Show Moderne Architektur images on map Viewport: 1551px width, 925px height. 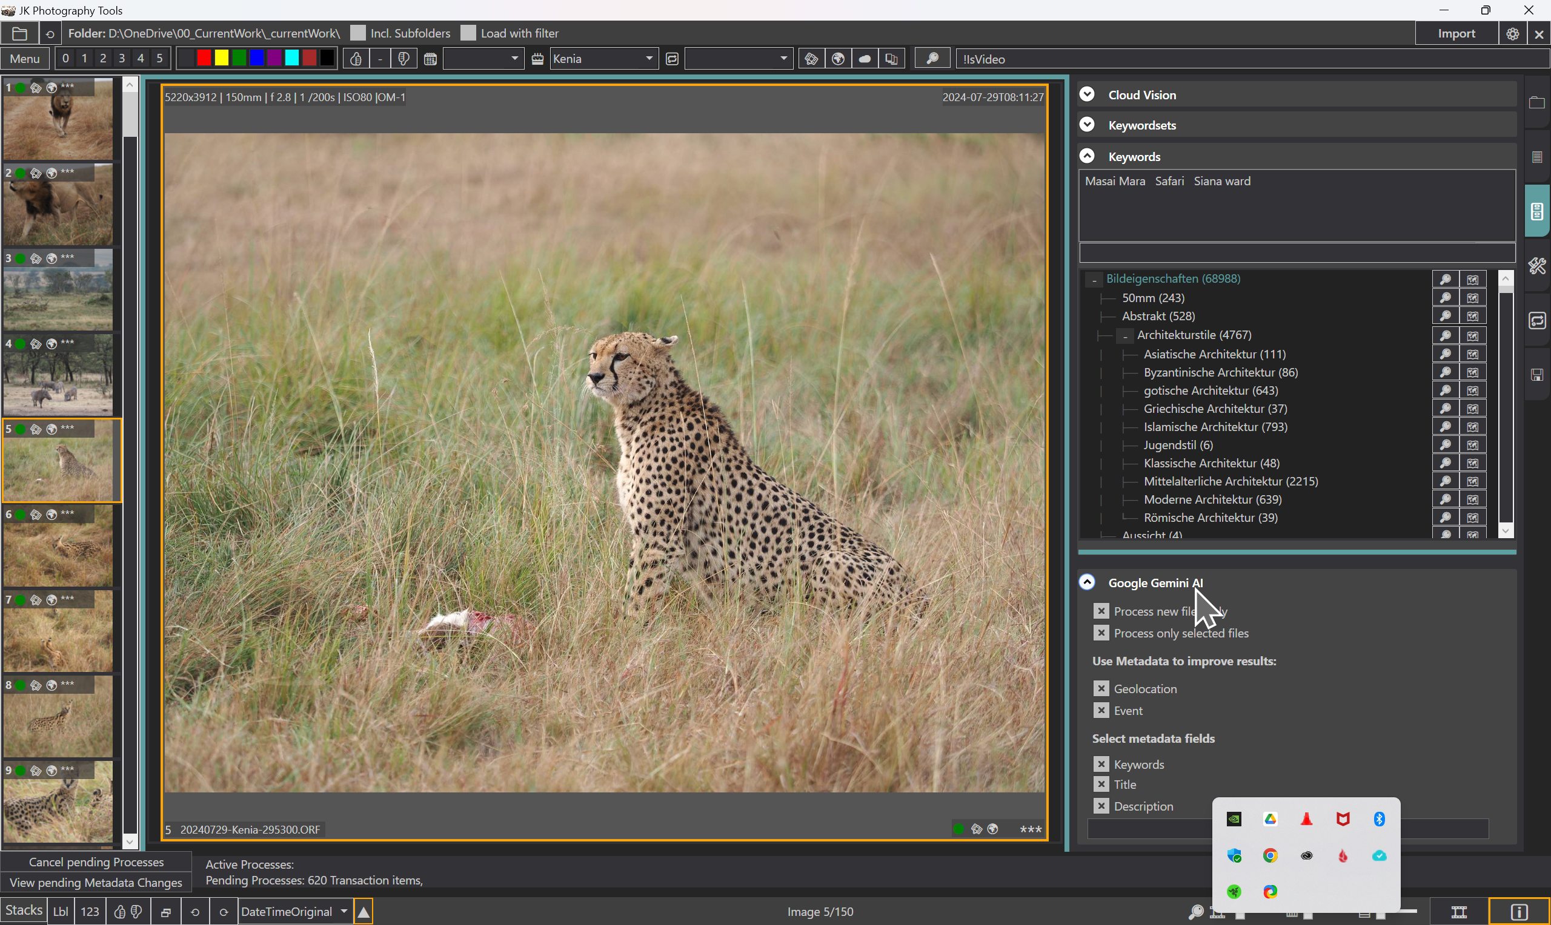[1472, 499]
